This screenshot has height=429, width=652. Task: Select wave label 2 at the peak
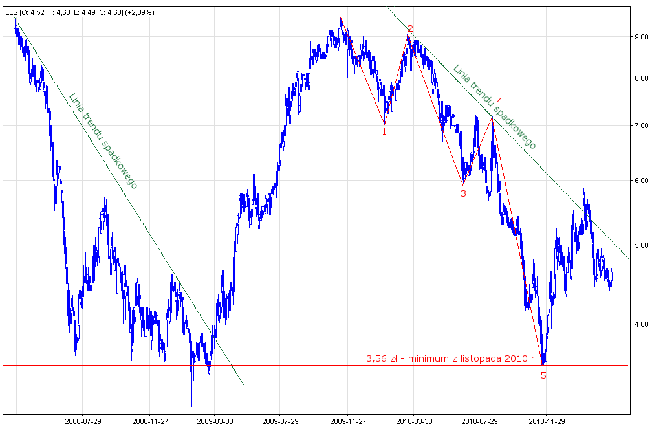[410, 28]
